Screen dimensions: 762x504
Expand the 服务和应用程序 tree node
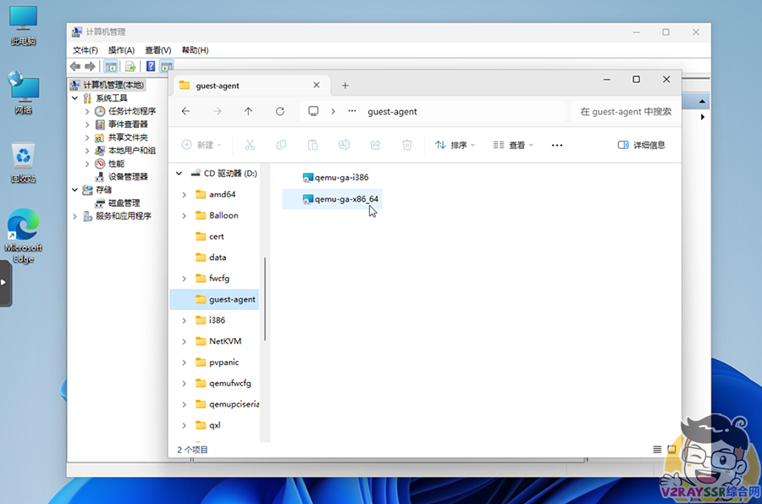[75, 215]
